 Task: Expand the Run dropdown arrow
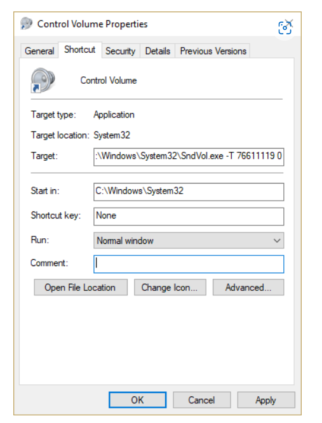277,240
